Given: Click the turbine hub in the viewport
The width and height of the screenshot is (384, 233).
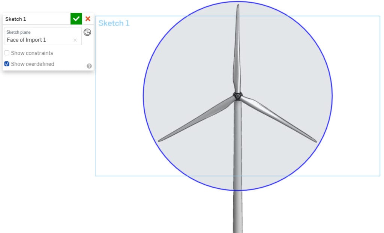Looking at the screenshot, I should 238,96.
